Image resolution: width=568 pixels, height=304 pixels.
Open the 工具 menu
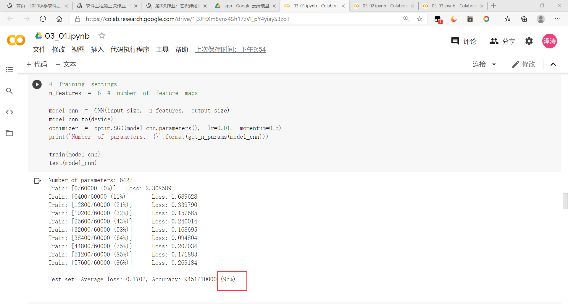[162, 49]
